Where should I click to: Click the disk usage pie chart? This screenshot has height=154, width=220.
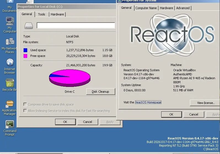pos(70,78)
